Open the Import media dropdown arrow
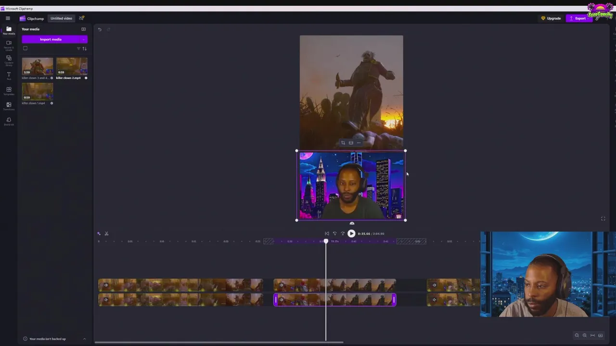 (x=84, y=39)
